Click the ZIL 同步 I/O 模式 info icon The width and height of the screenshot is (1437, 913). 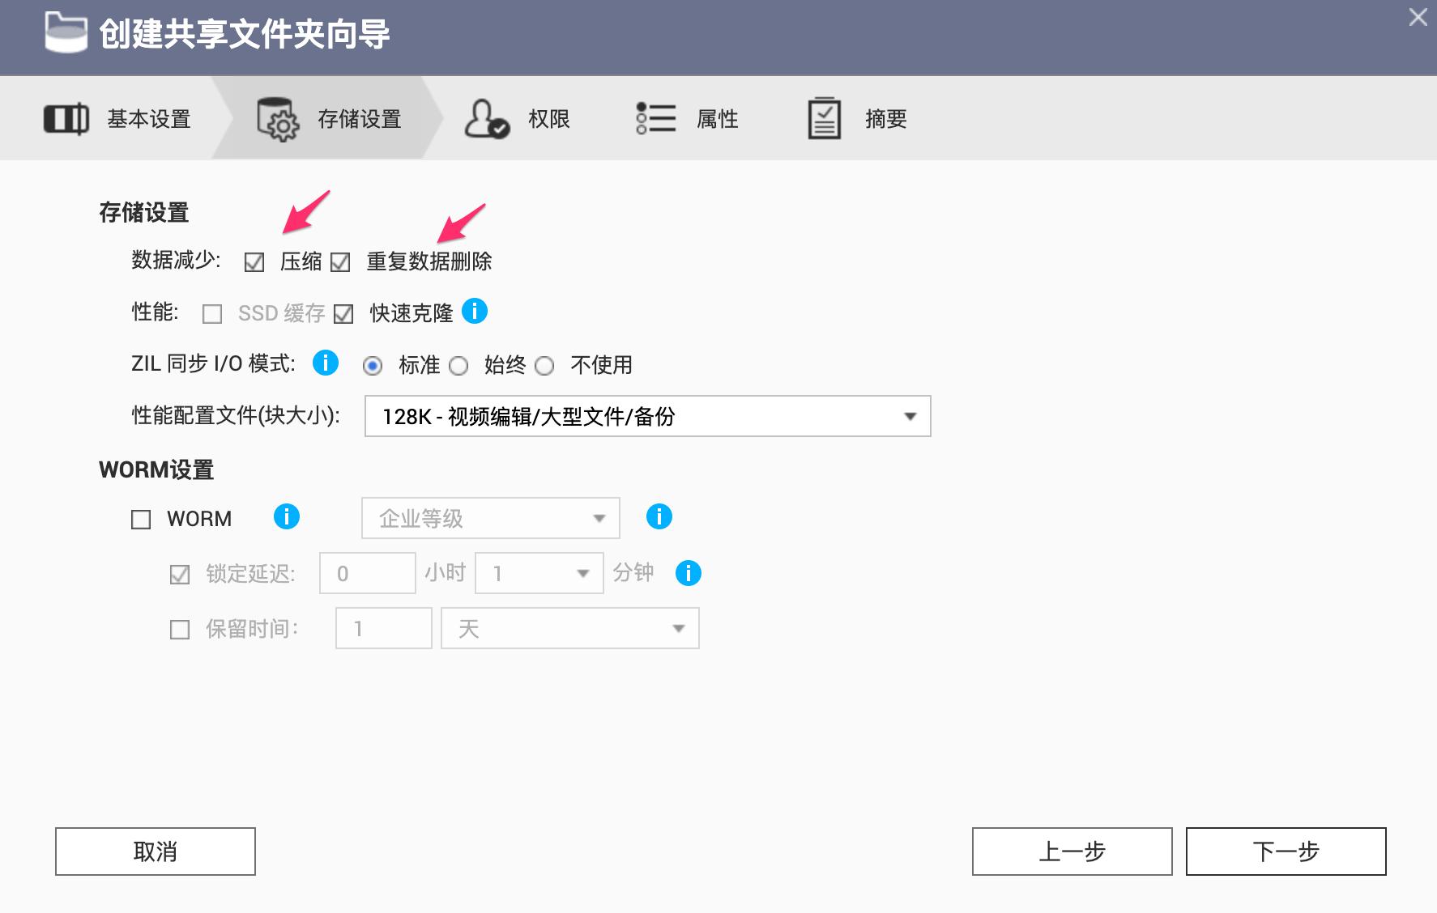(x=326, y=365)
